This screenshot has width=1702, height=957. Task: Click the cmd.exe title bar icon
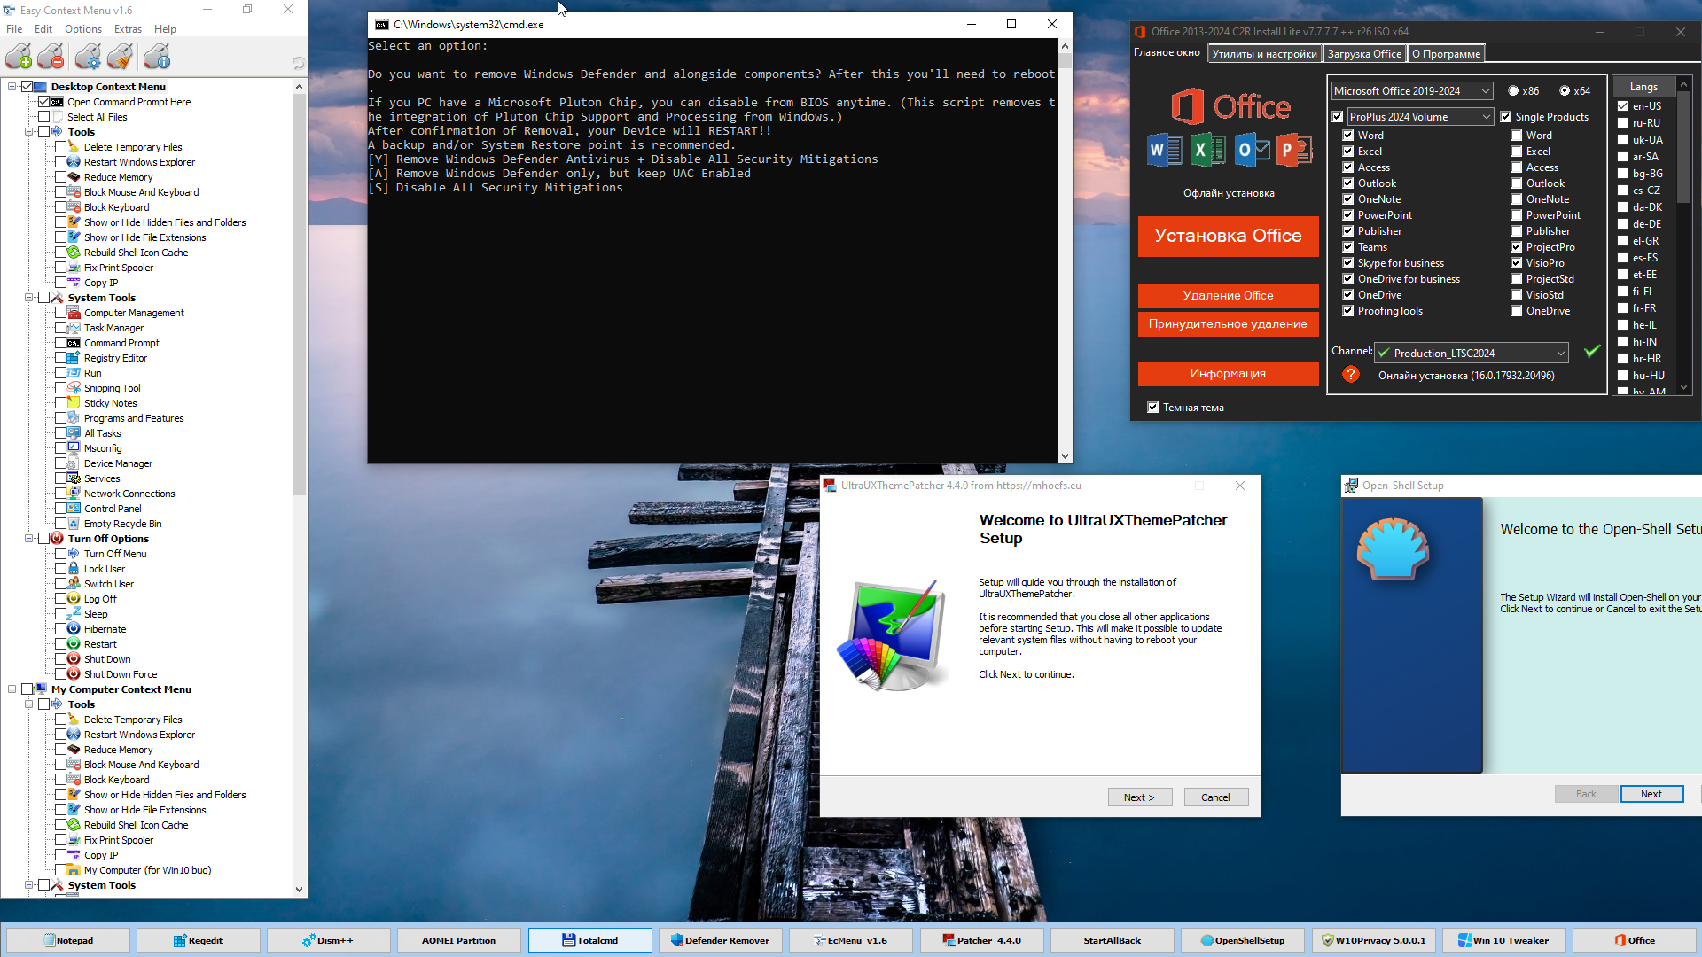382,25
